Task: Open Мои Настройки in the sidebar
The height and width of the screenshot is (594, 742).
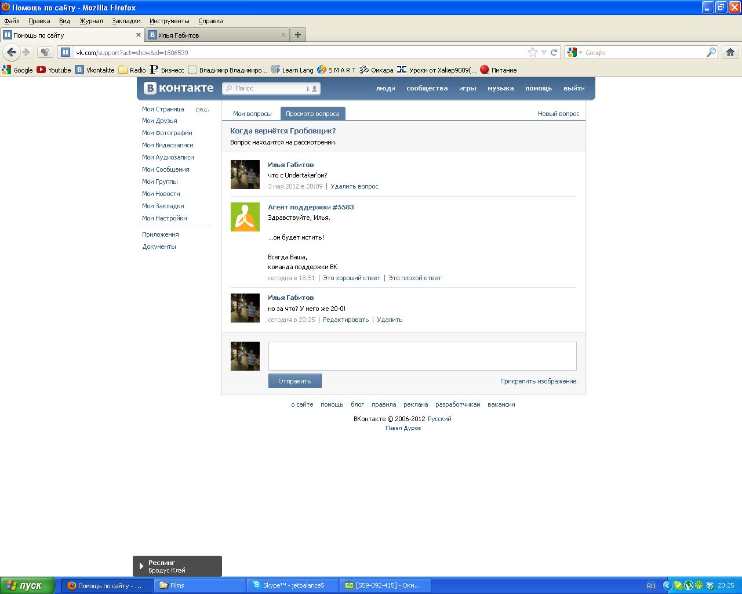Action: click(165, 218)
